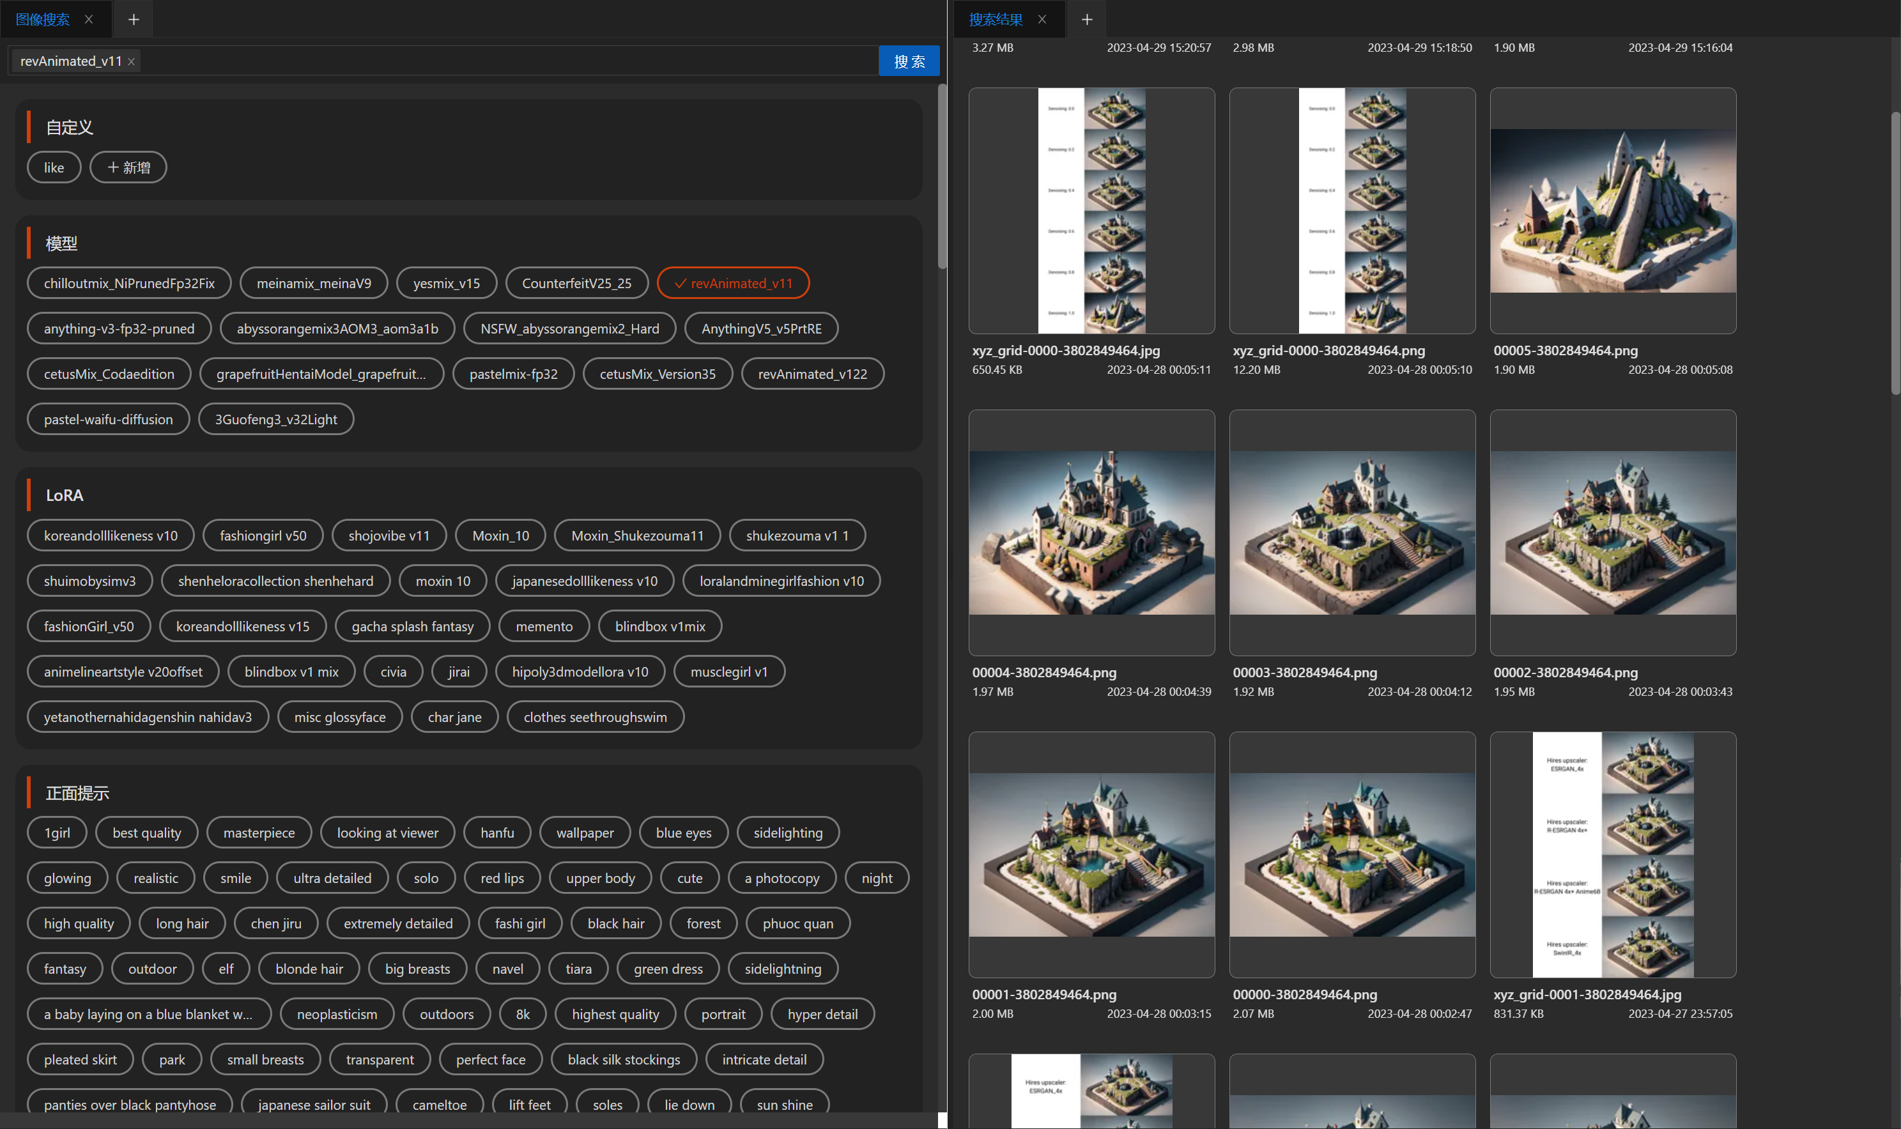Click file name 00000-3802849464.png
The image size is (1901, 1129).
tap(1305, 994)
